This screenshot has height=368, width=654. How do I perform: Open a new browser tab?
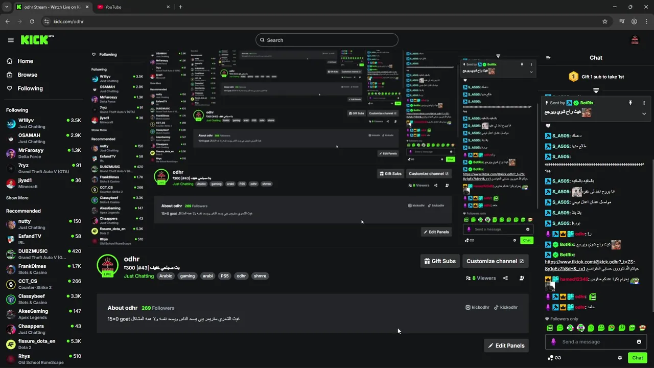click(x=180, y=7)
